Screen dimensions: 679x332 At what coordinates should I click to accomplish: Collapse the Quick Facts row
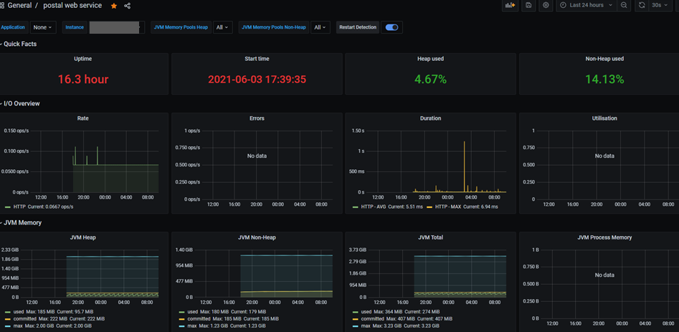tap(19, 44)
